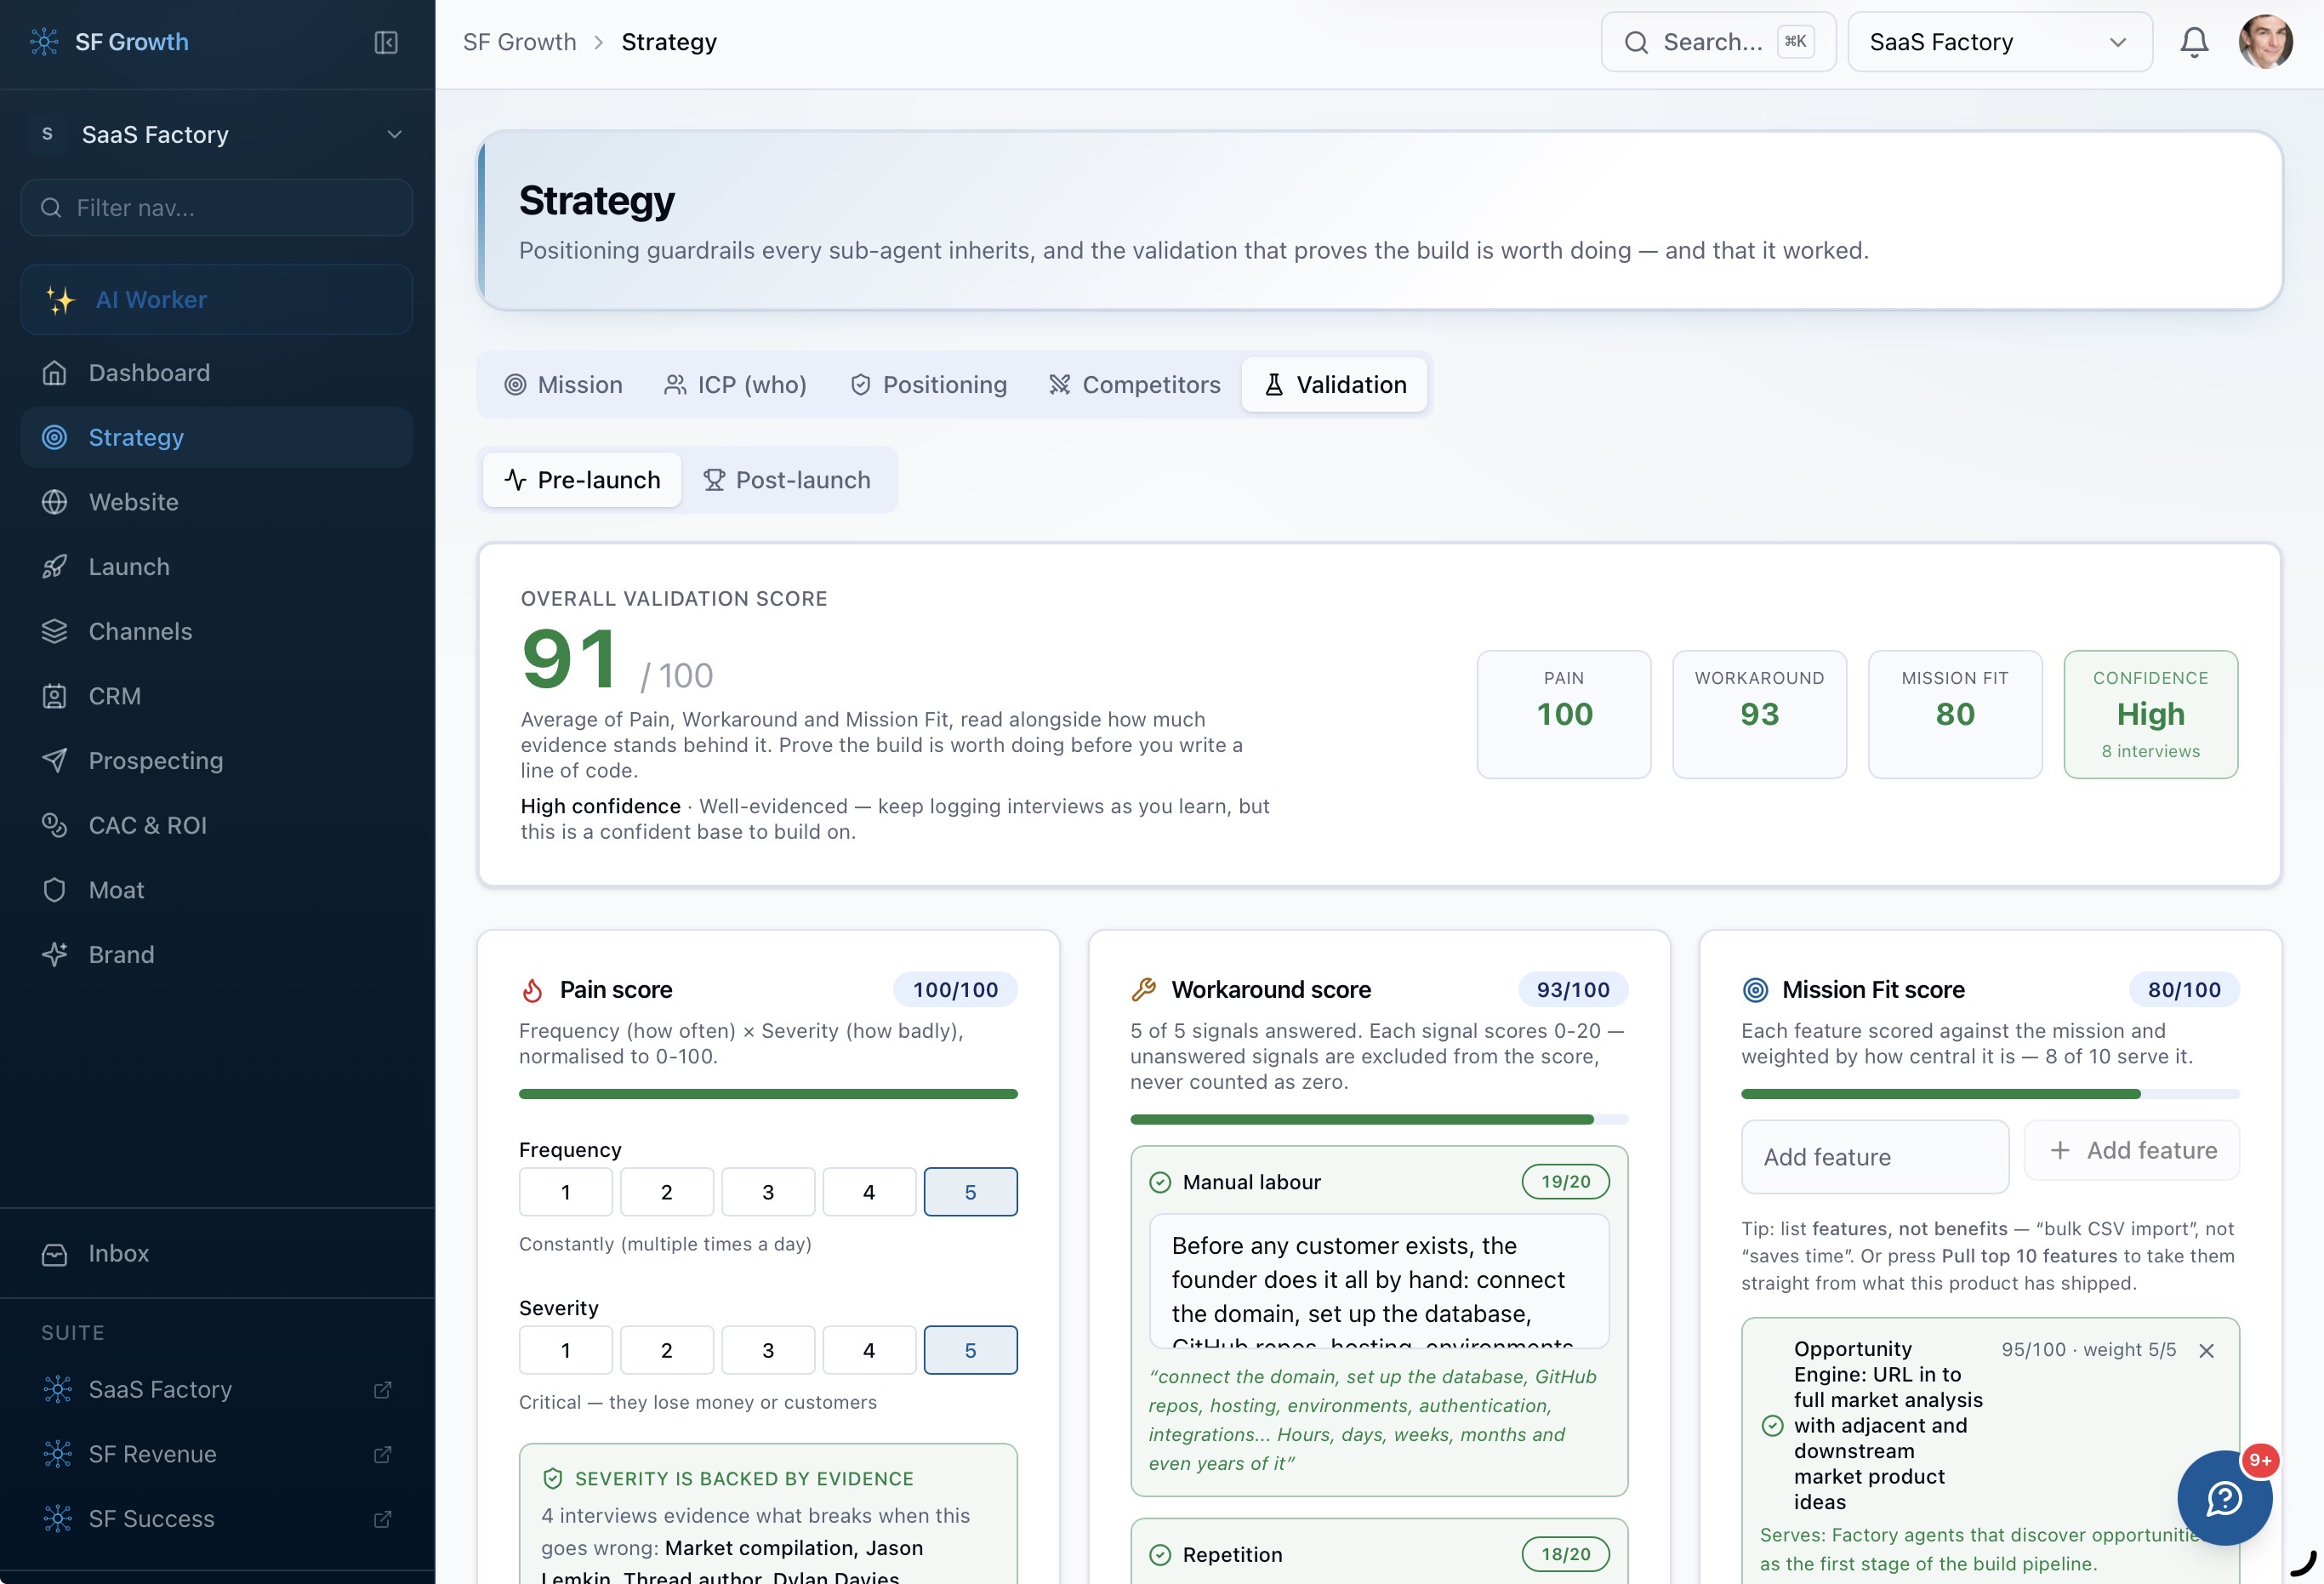Image resolution: width=2324 pixels, height=1584 pixels.
Task: Open the Inbox
Action: [x=216, y=1253]
